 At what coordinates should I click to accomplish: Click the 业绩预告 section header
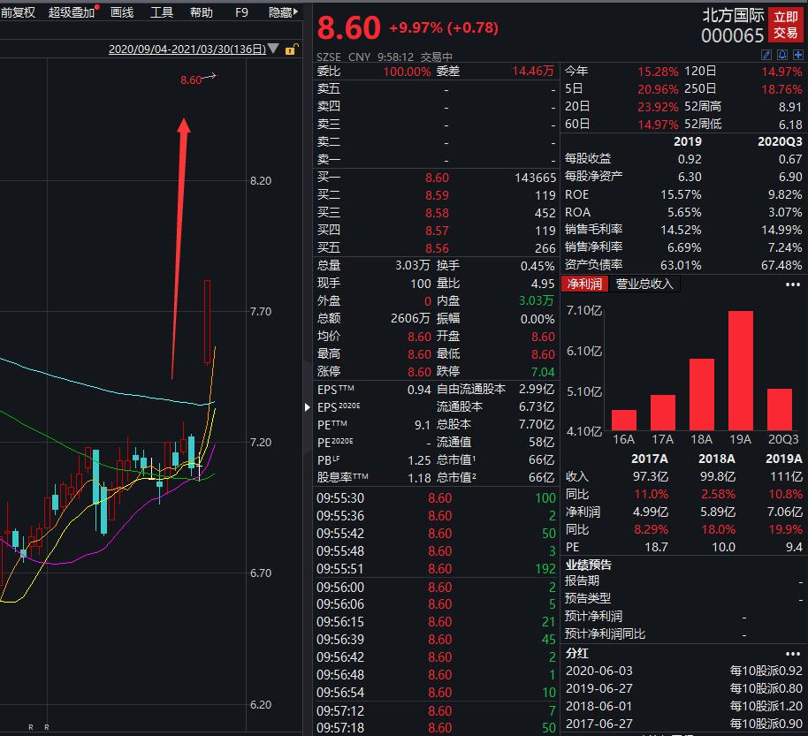589,565
